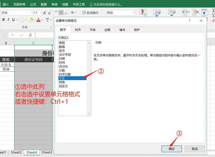Image resolution: width=215 pixels, height=157 pixels.
Task: Select the Sheet3 worksheet tab
Action: click(47, 152)
